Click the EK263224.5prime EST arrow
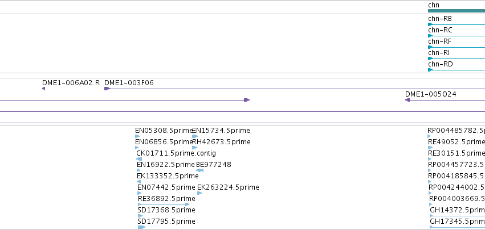485x230 pixels. coord(199,193)
